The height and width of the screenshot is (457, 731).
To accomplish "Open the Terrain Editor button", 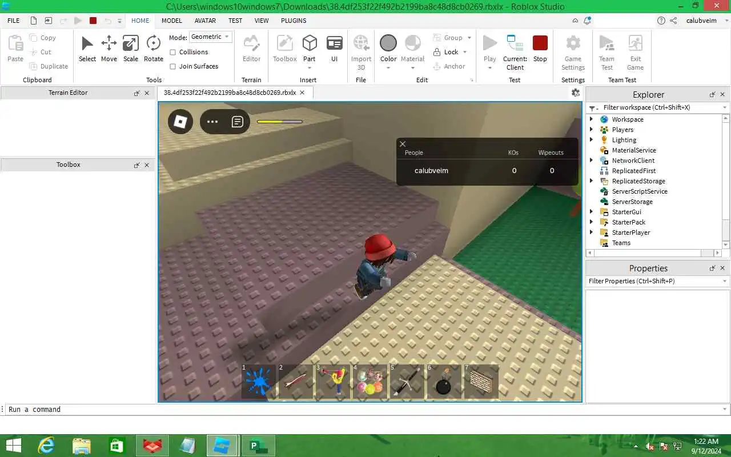I will click(x=251, y=49).
